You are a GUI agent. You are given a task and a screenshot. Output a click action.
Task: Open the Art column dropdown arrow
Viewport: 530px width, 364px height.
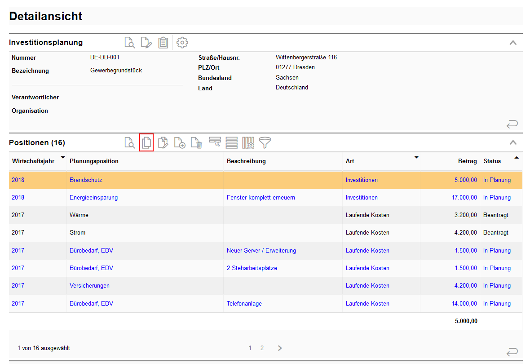tap(416, 157)
